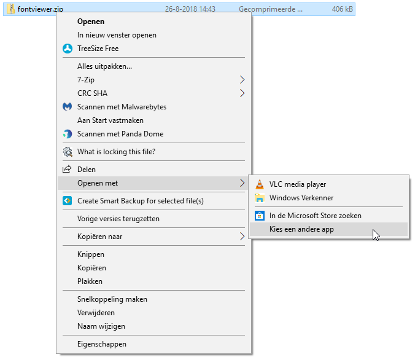The height and width of the screenshot is (357, 415).
Task: Expand the Kopiëren naar submenu arrow
Action: (242, 237)
